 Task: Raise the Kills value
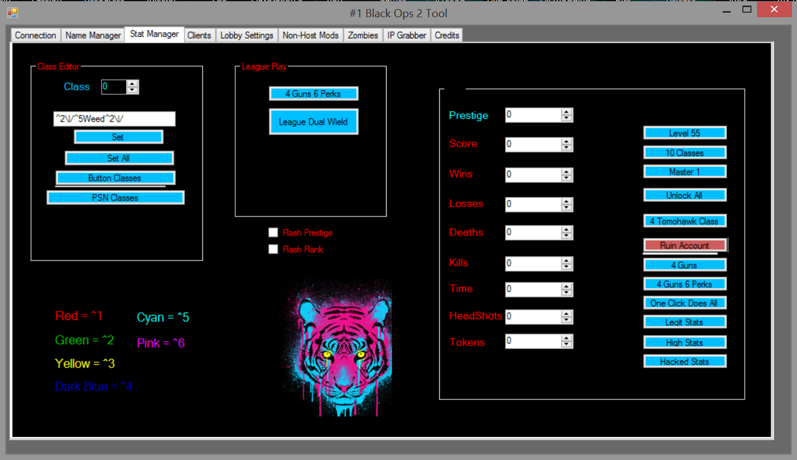click(x=567, y=260)
